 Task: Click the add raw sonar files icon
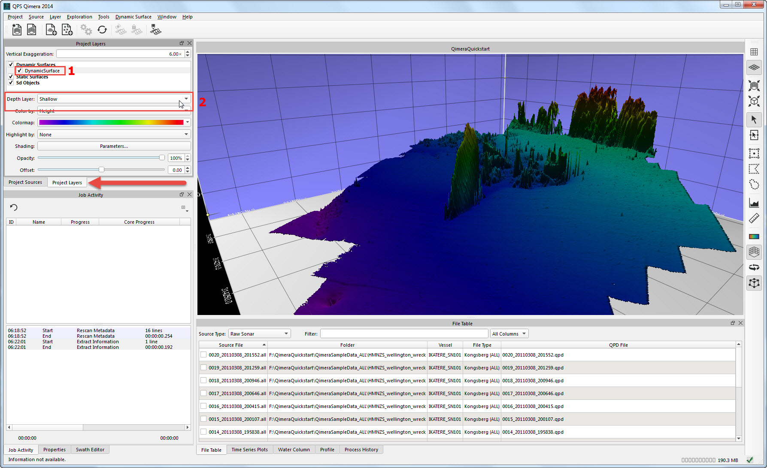coord(51,30)
